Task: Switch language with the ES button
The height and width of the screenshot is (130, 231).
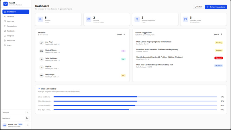Action: point(27,112)
